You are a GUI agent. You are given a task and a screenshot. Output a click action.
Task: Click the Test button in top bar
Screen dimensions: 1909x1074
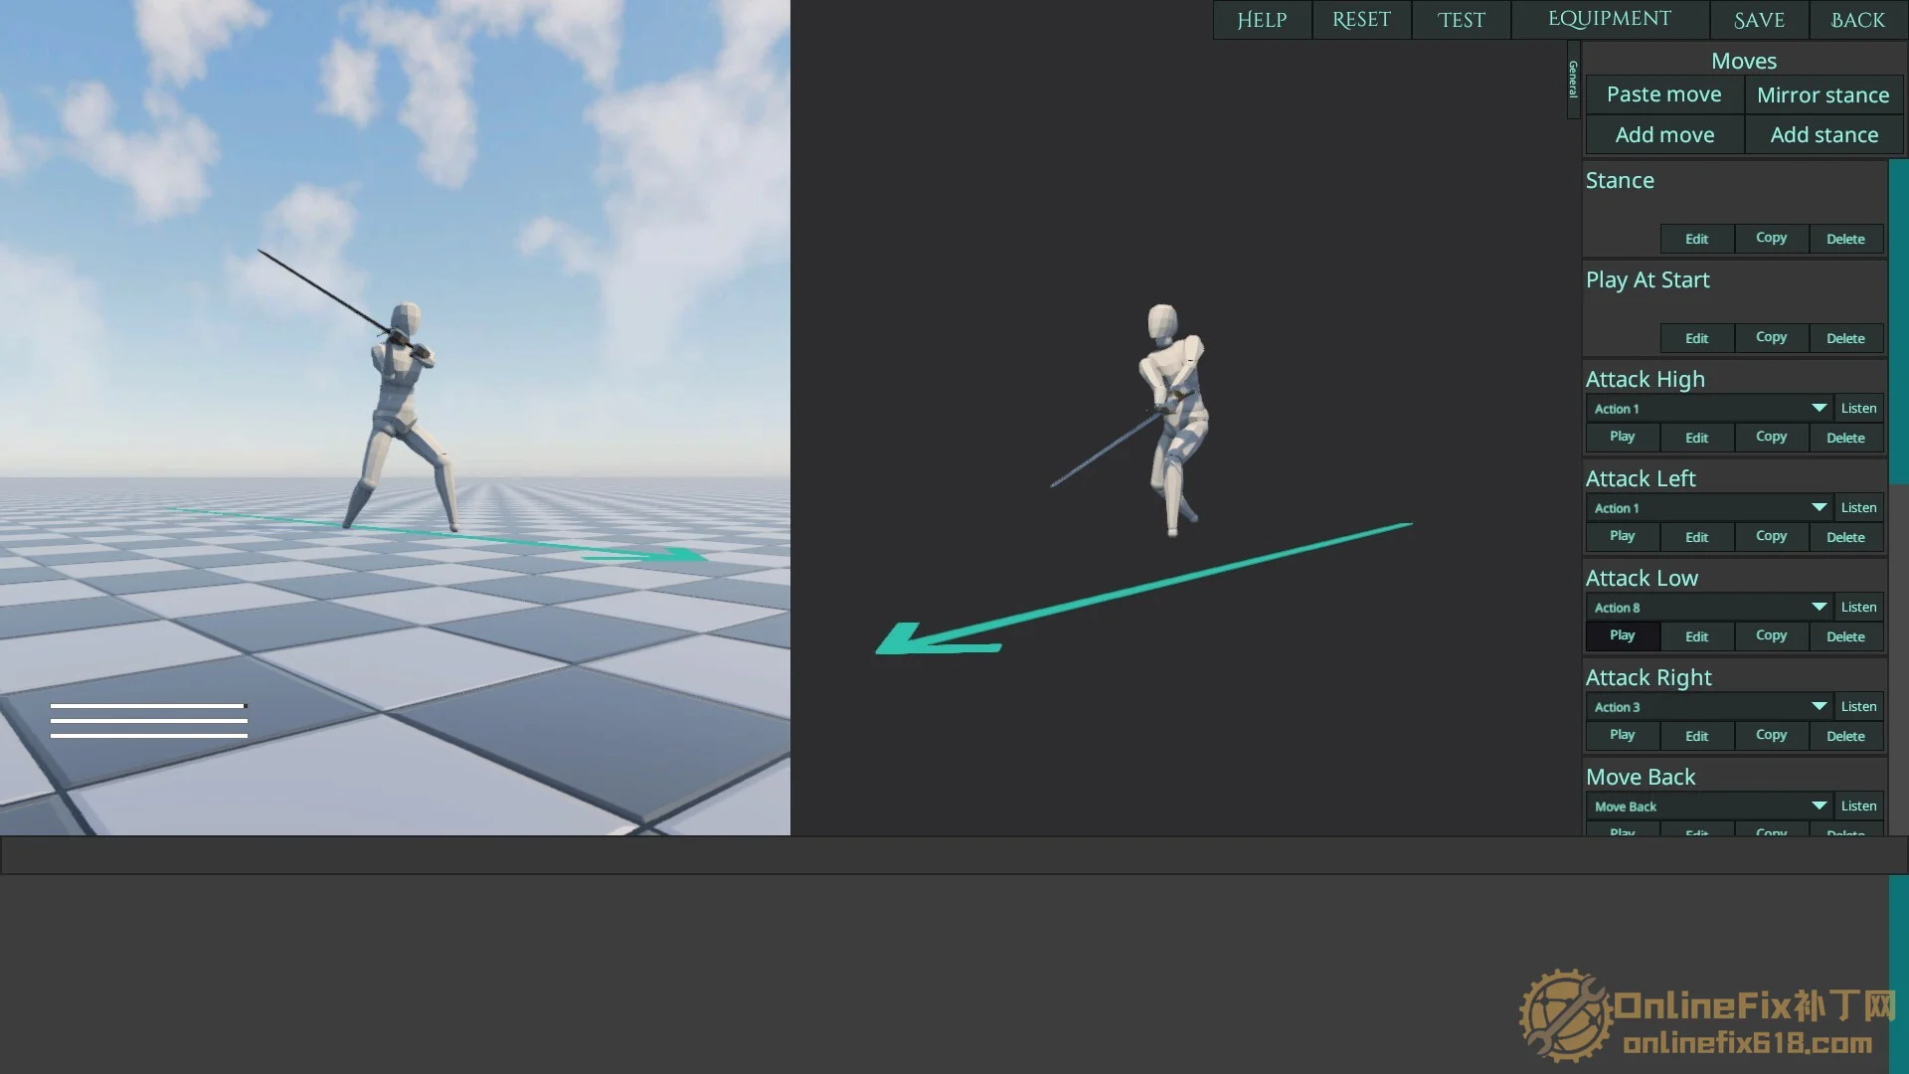1461,20
